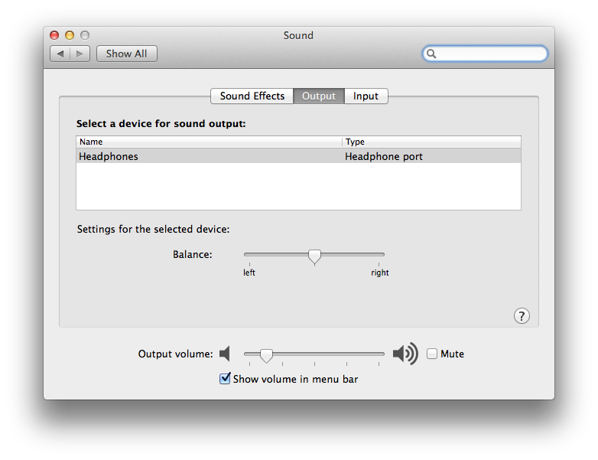Click the Output volume slider thumb
This screenshot has width=598, height=460.
[x=266, y=356]
